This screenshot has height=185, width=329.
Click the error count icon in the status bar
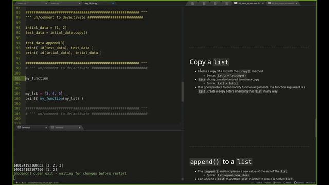click(x=17, y=183)
